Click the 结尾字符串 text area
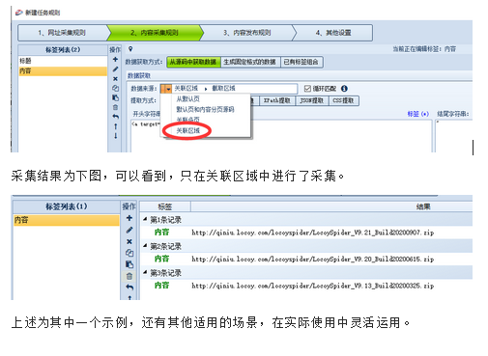 point(454,135)
